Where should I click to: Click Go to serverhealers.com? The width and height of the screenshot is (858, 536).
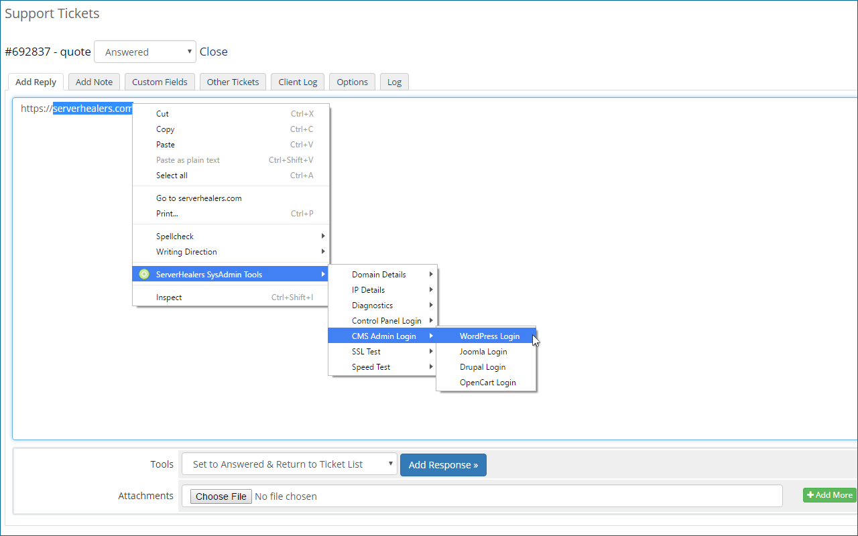[x=231, y=198]
